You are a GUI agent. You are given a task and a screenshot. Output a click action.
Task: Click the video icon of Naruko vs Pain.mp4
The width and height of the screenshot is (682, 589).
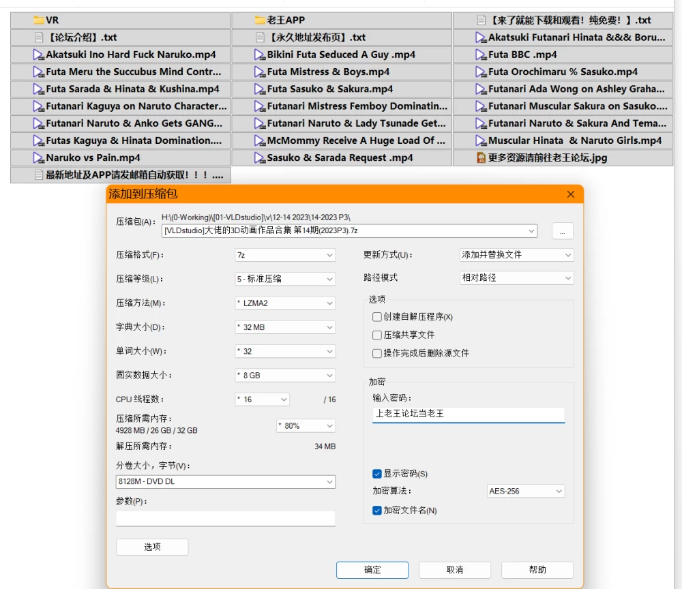(39, 157)
